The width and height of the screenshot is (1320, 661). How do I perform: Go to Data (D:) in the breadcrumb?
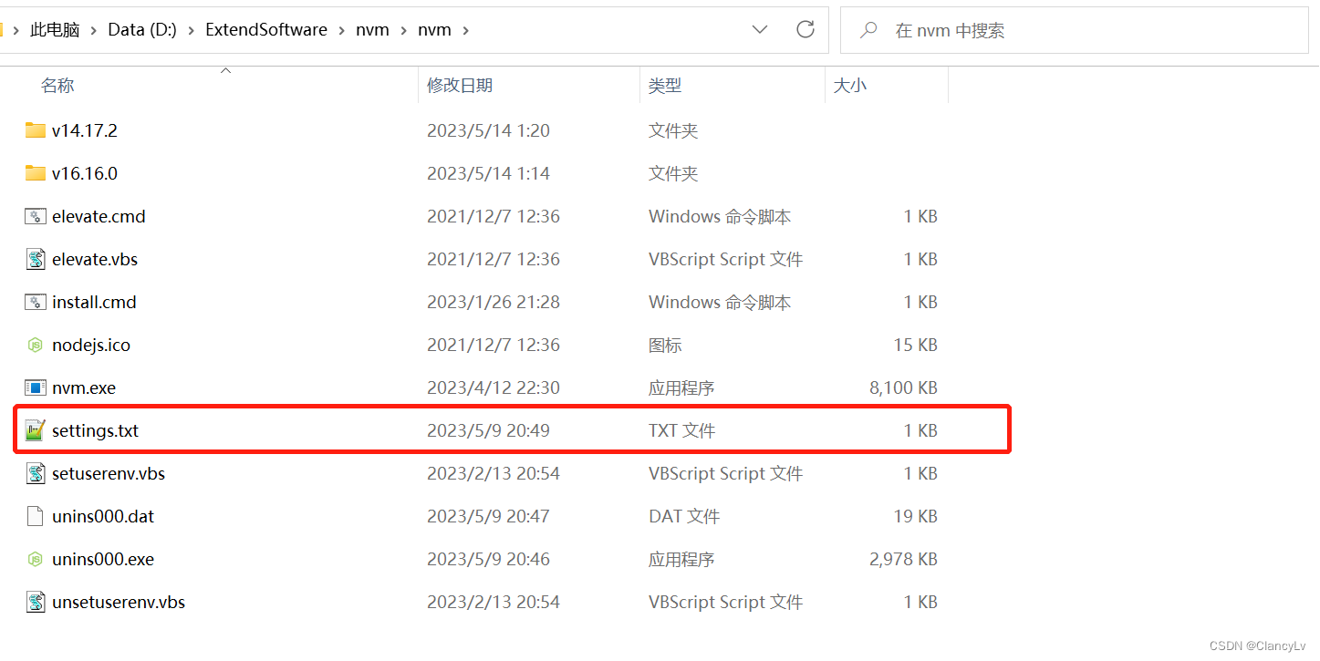coord(142,30)
